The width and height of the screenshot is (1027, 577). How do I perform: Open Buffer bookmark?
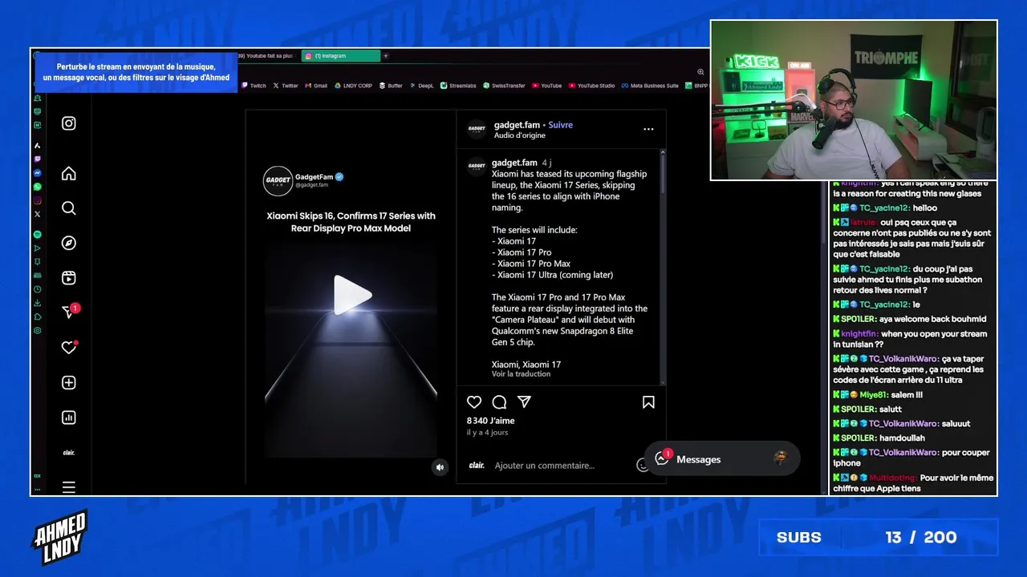tap(392, 86)
